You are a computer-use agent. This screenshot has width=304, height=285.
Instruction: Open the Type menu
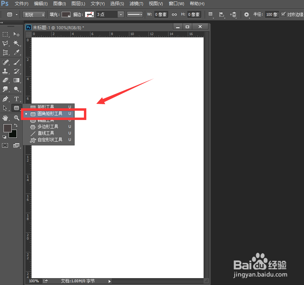point(98,4)
